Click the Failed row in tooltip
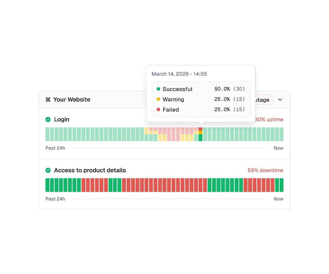The image size is (329, 274). click(201, 110)
